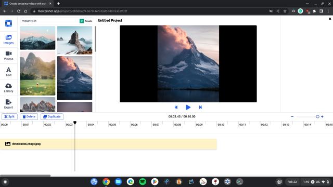Open the Chrome three-dot menu
This screenshot has width=333, height=187.
click(x=328, y=11)
